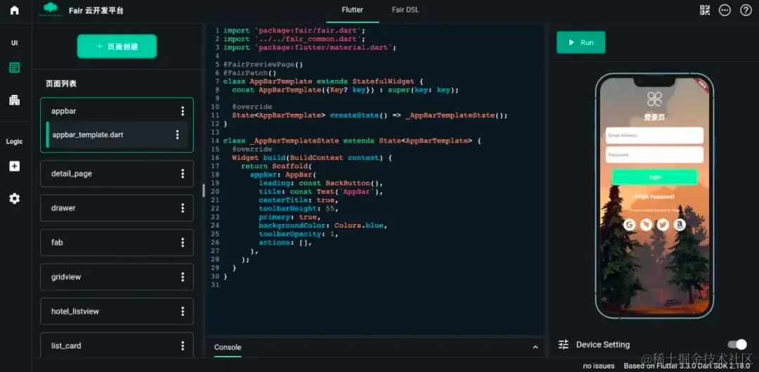Open gridview three-dot menu
This screenshot has height=372, width=759.
coord(183,277)
